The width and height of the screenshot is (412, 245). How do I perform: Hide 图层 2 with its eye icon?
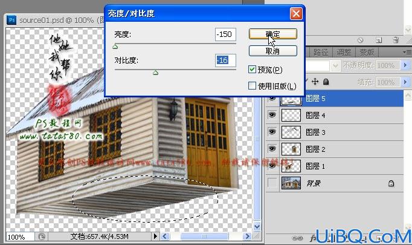click(272, 149)
